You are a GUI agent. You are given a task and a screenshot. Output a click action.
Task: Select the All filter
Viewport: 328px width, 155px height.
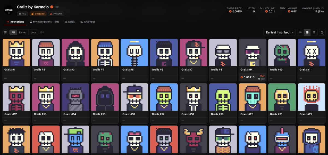point(13,32)
